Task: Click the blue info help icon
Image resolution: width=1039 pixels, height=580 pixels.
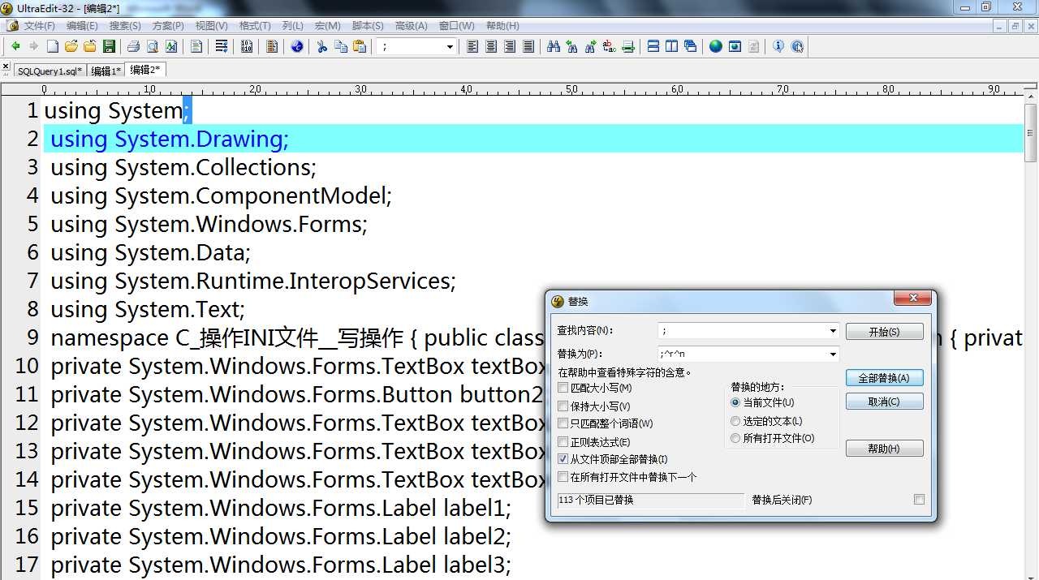Action: [x=778, y=46]
